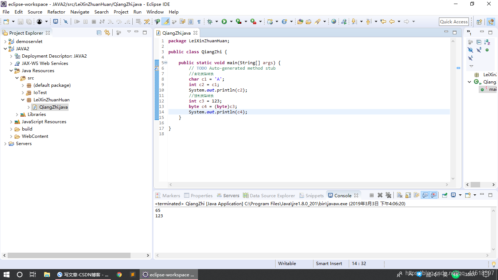The image size is (498, 280).
Task: Click the Save All icon
Action: [x=29, y=22]
